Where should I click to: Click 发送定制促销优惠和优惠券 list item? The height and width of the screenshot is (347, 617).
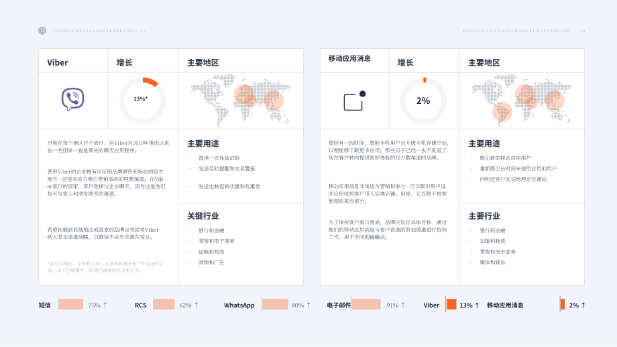(x=229, y=187)
